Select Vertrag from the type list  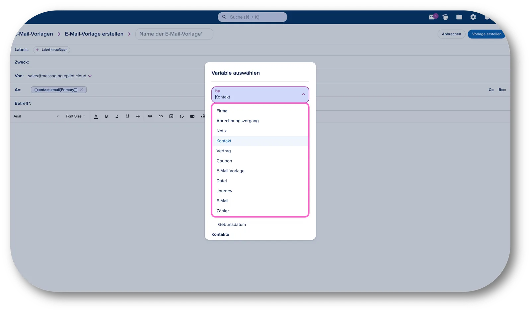(260, 151)
